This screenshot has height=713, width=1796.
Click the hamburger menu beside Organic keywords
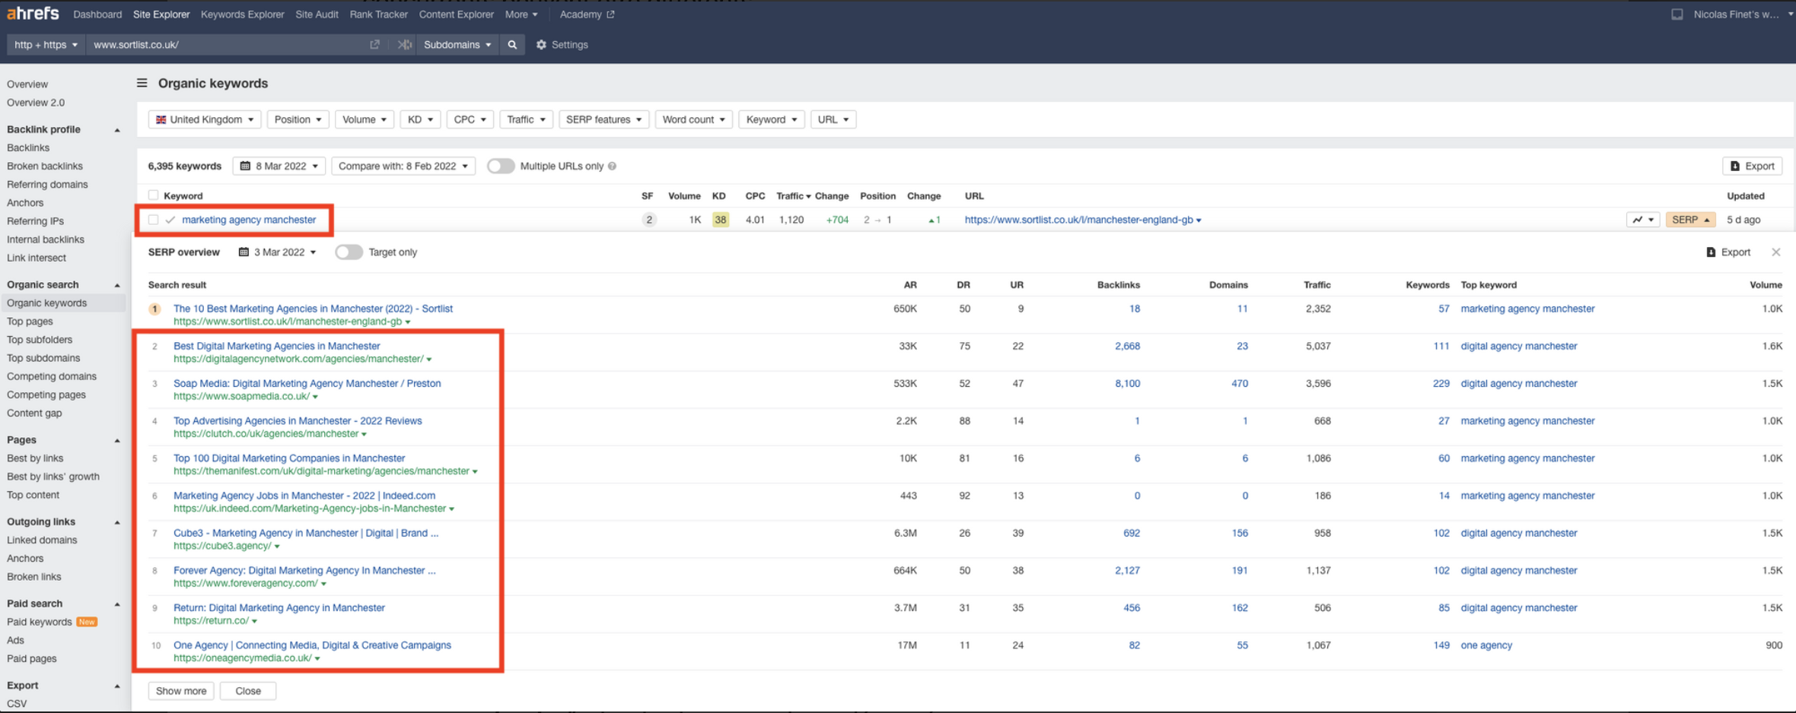(x=142, y=83)
